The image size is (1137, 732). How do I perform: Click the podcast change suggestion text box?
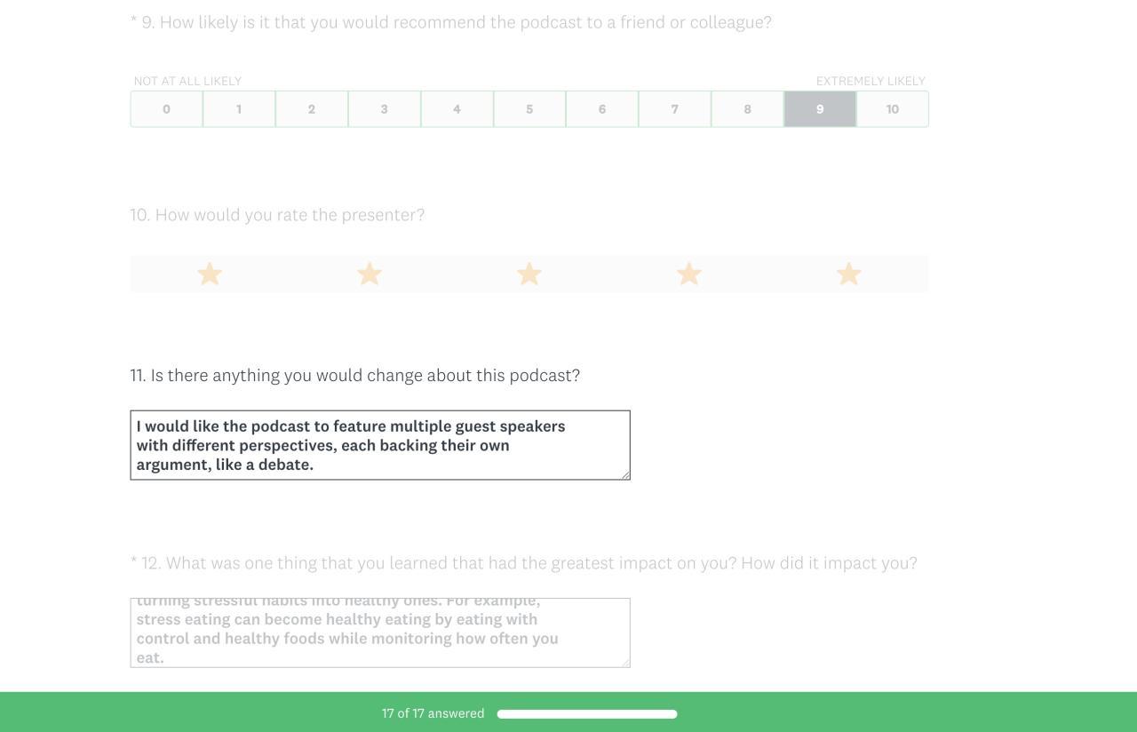(x=380, y=445)
